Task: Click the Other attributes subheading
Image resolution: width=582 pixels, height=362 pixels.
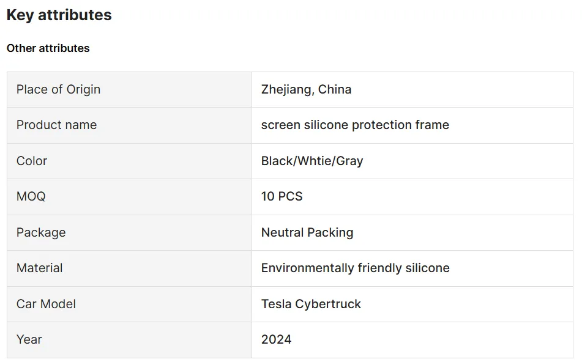Action: coord(48,48)
